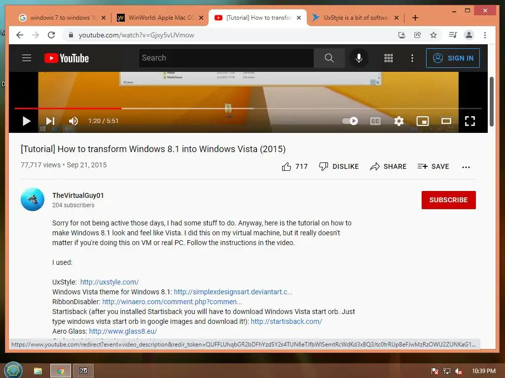Open the YouTube apps grid

389,58
